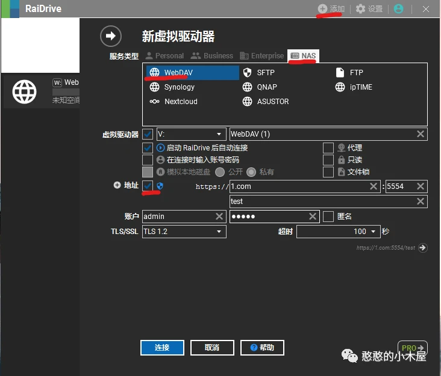Switch to the Enterprise tab
441x376 pixels.
pos(262,56)
